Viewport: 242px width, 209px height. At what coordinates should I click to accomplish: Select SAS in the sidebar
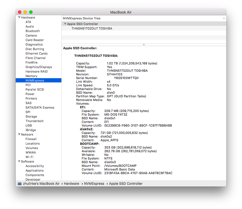click(29, 103)
